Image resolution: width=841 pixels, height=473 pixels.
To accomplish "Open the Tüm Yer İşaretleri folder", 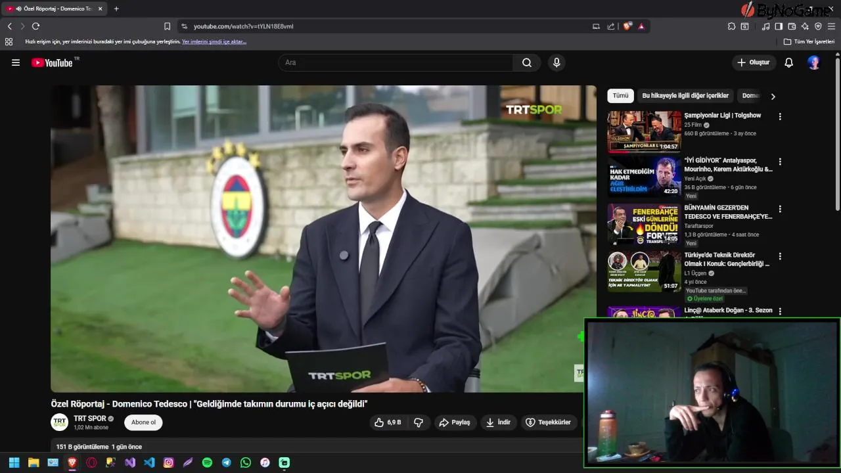I will [809, 41].
